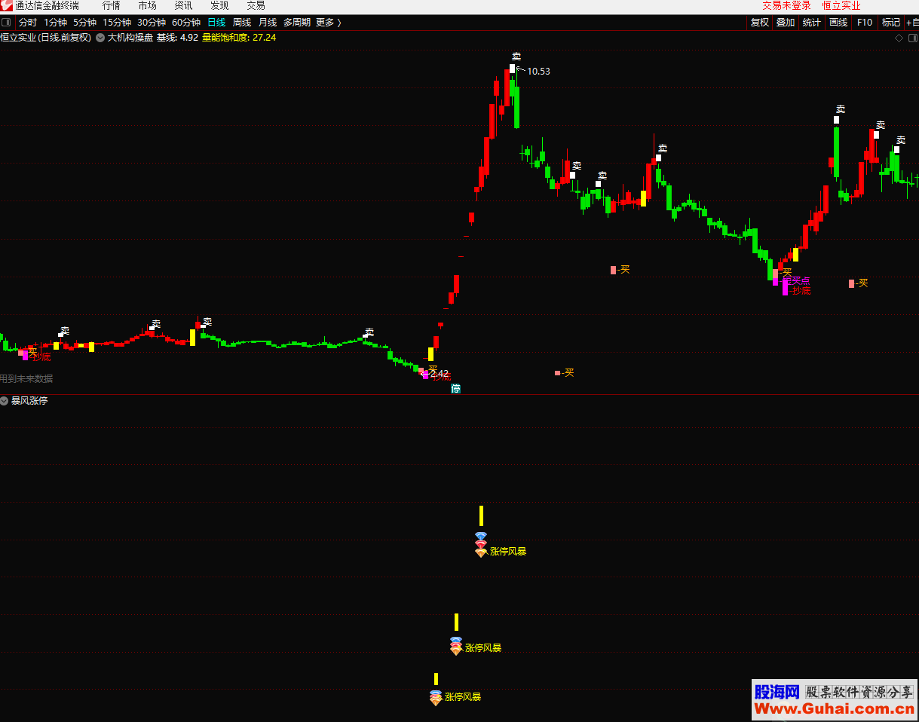Click the topmost 涨停风暴 gem icon
The image size is (919, 722).
click(x=481, y=544)
